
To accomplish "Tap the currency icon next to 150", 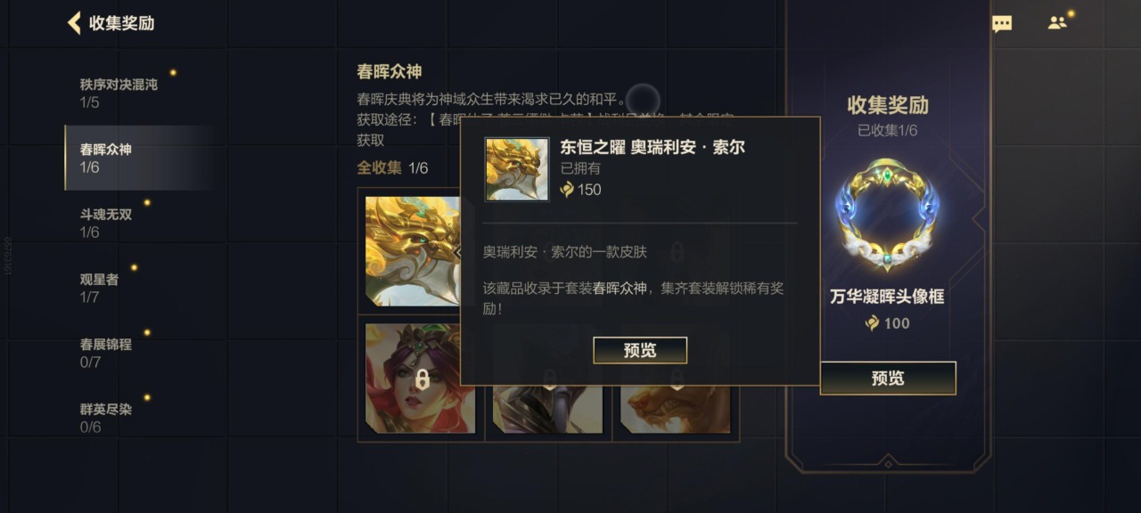I will tap(567, 190).
